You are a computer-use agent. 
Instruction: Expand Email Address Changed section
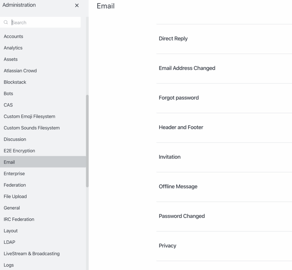pyautogui.click(x=187, y=68)
